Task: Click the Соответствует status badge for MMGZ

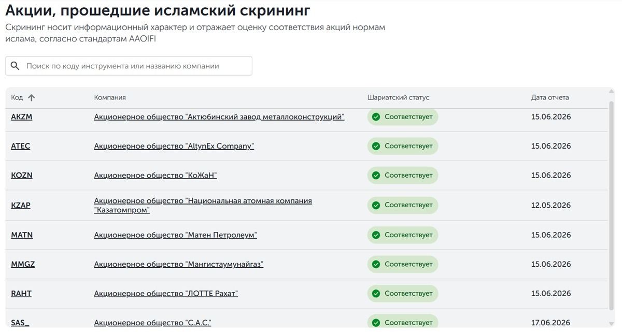Action: pyautogui.click(x=403, y=265)
